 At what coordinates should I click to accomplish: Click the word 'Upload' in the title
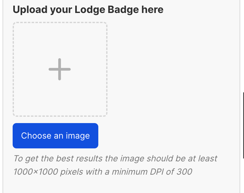click(x=30, y=10)
